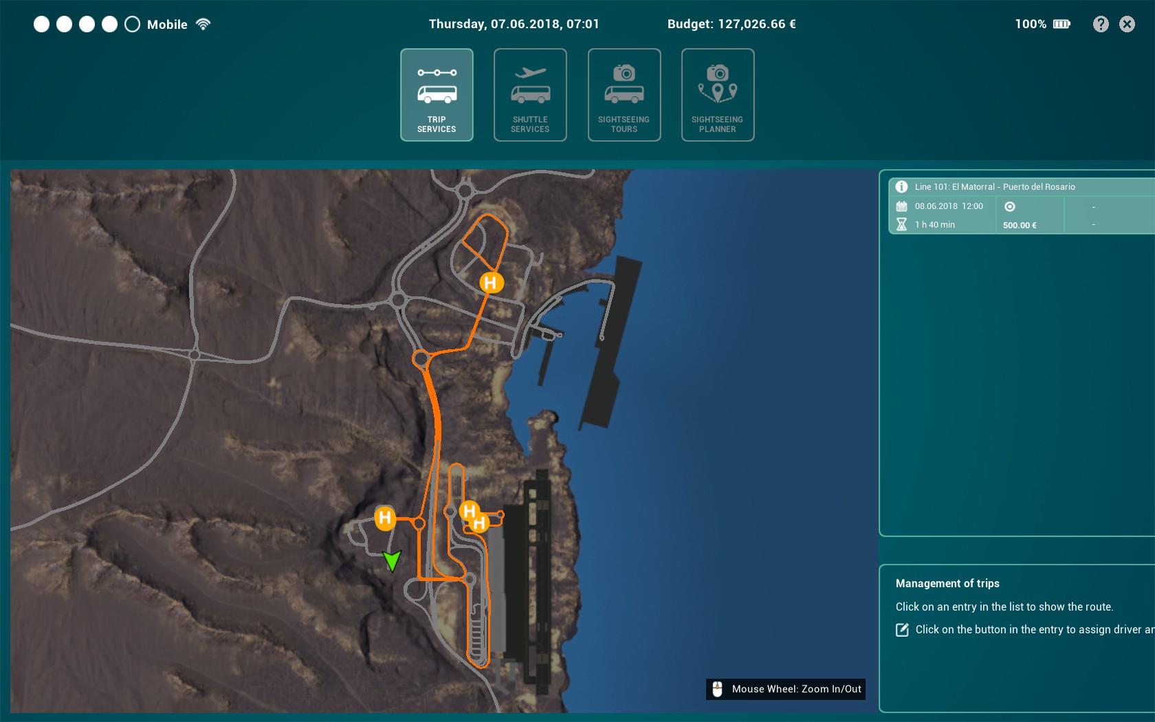
Task: Click the green arrow position marker
Action: pyautogui.click(x=392, y=560)
